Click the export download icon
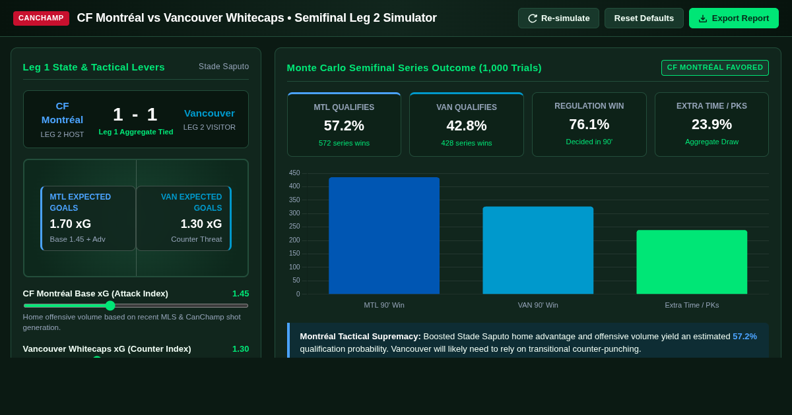Image resolution: width=792 pixels, height=415 pixels. pos(703,18)
